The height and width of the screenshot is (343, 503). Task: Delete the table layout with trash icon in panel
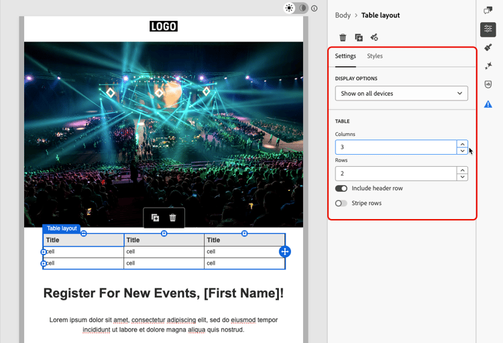pos(343,38)
